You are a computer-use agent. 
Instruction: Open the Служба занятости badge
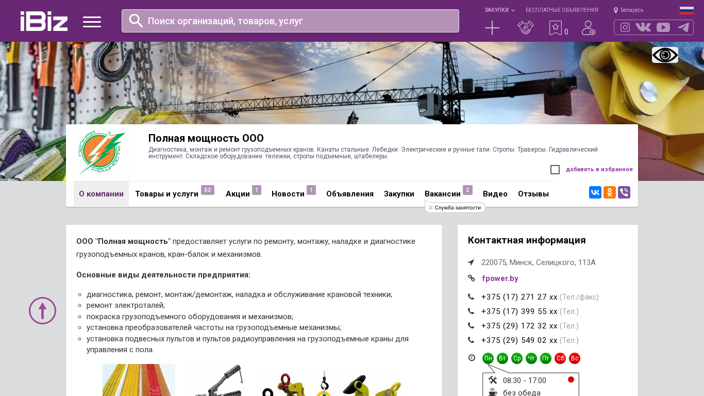point(455,207)
